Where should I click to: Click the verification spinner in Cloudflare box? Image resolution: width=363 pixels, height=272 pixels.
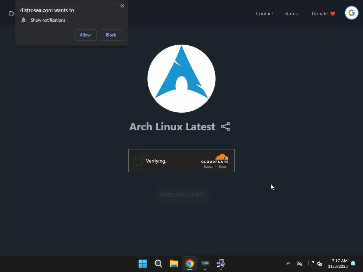pyautogui.click(x=138, y=161)
